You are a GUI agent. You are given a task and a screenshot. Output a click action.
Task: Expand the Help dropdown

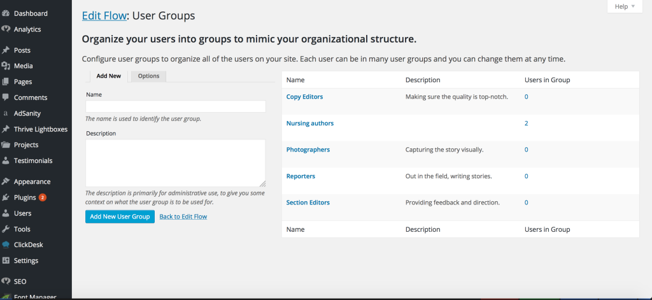[x=625, y=6]
